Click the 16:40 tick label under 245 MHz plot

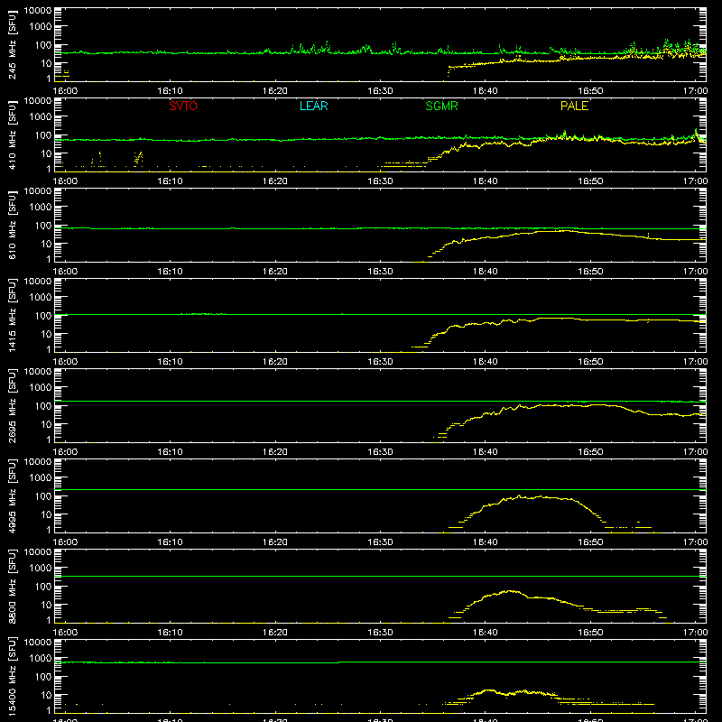486,91
